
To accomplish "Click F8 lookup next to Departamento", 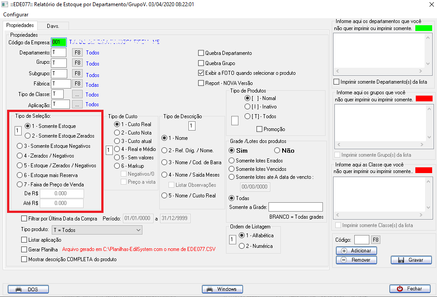I will pyautogui.click(x=77, y=52).
